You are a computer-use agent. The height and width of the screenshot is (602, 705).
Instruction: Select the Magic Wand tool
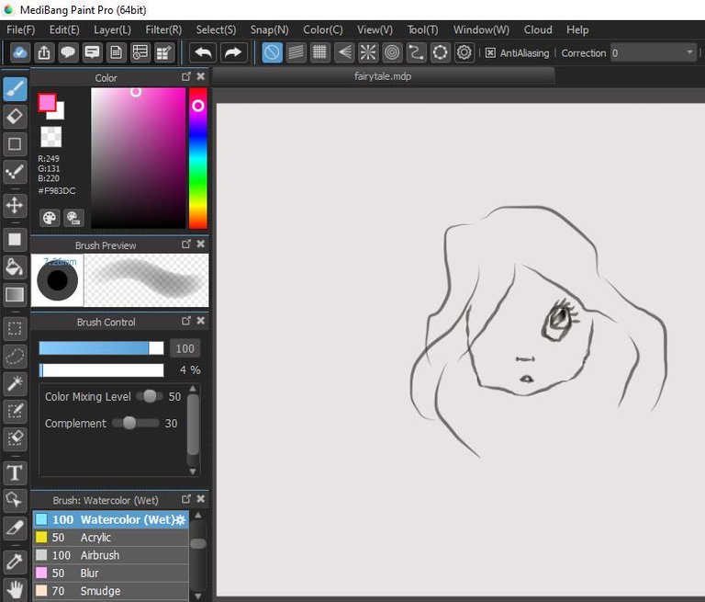[15, 383]
